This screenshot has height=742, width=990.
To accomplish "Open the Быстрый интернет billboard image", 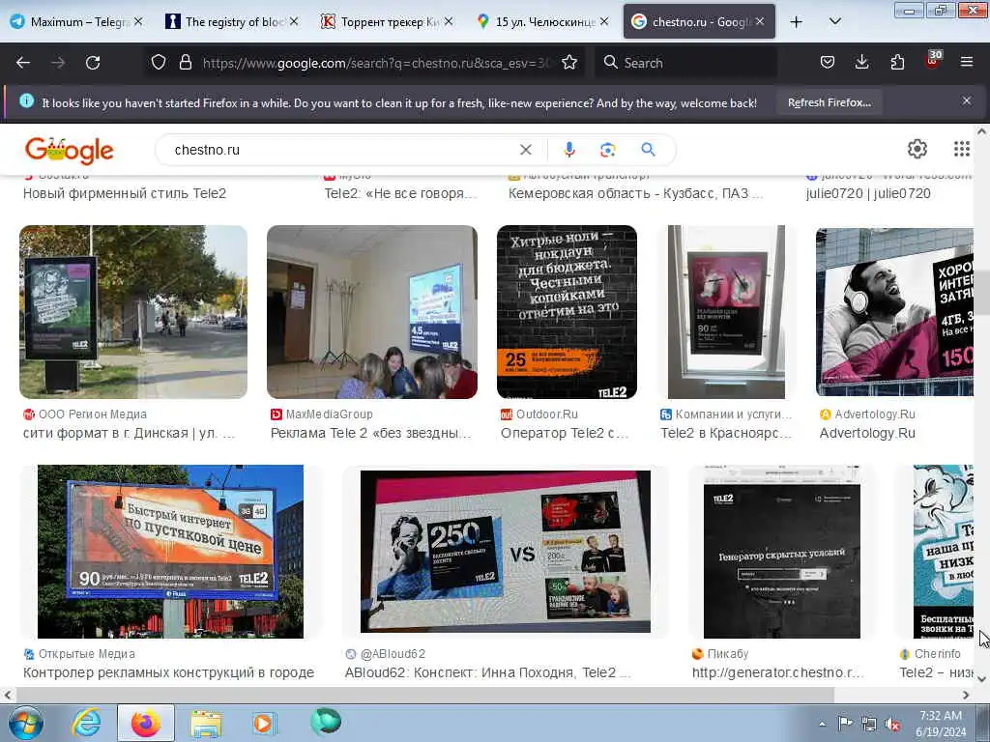I will point(170,552).
